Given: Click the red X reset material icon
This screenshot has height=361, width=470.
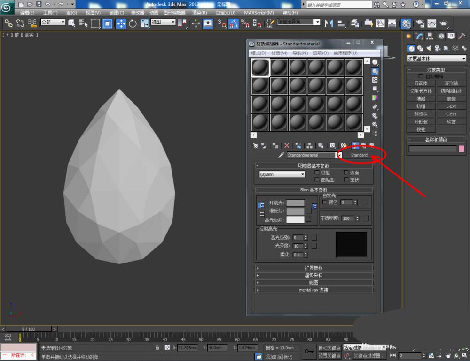Looking at the screenshot, I should (x=287, y=146).
